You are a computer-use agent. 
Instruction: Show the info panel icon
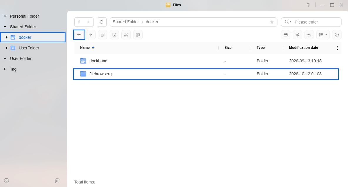click(x=337, y=35)
